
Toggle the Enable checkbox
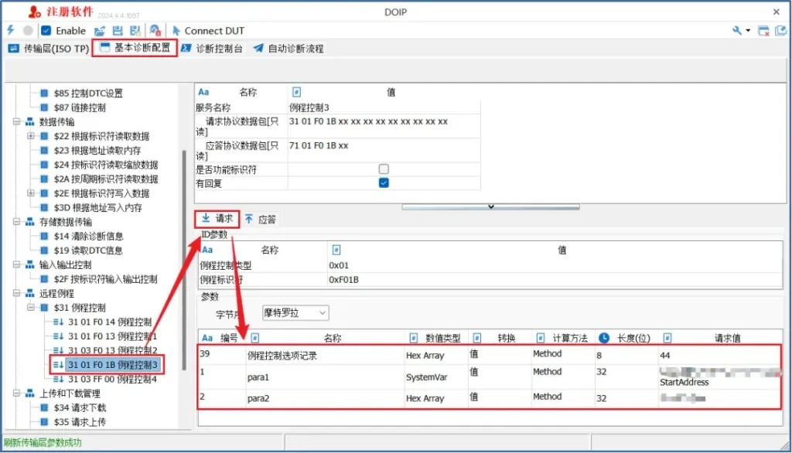point(46,31)
